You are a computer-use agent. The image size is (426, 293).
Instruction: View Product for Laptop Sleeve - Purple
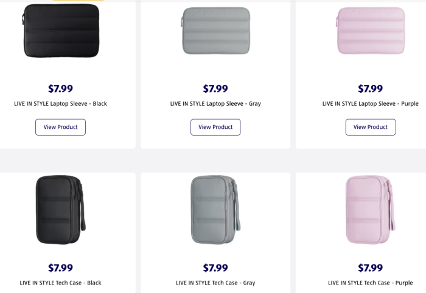(x=371, y=127)
